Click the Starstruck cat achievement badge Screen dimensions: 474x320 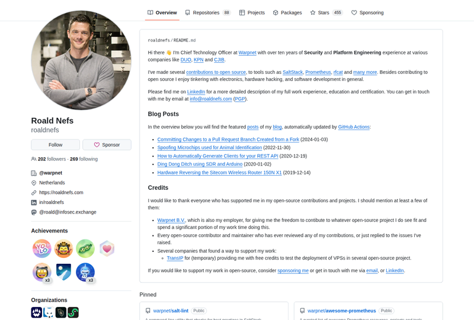click(41, 272)
